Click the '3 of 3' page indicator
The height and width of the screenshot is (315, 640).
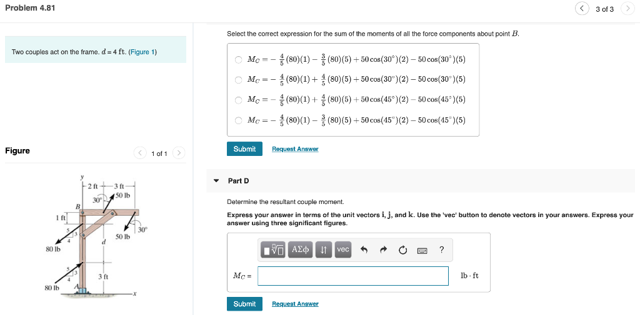[604, 9]
